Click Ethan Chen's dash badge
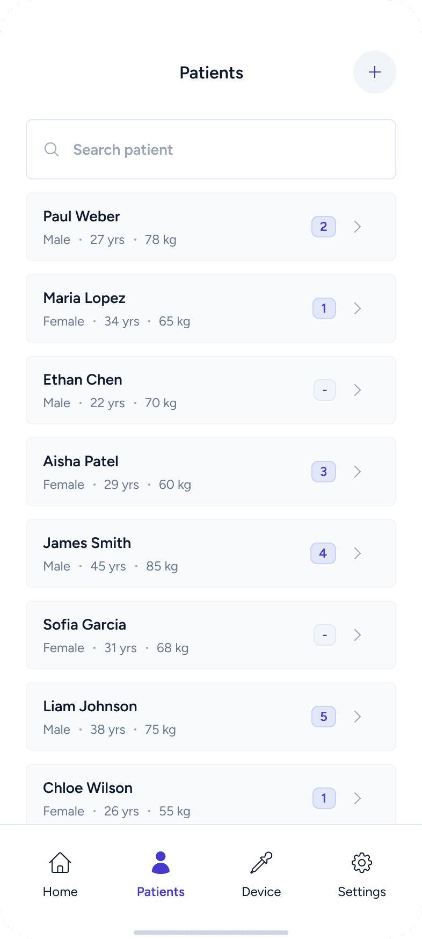The width and height of the screenshot is (422, 939). pyautogui.click(x=324, y=390)
